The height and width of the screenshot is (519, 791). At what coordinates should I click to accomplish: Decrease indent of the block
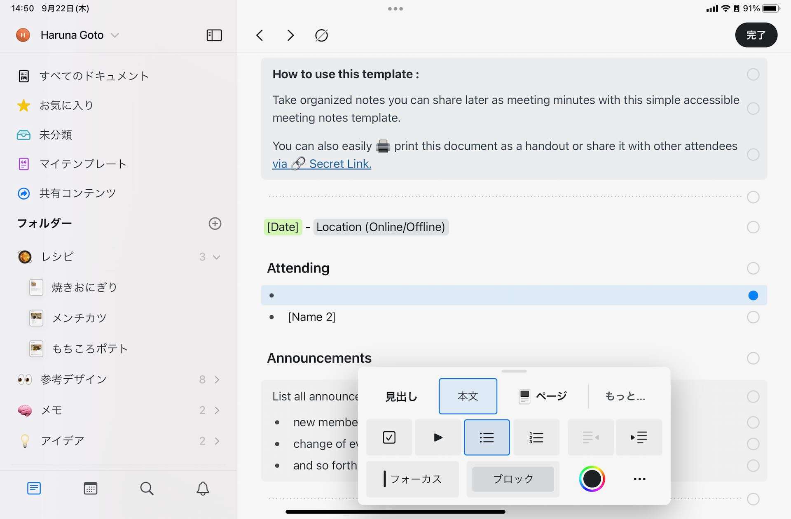click(x=591, y=437)
